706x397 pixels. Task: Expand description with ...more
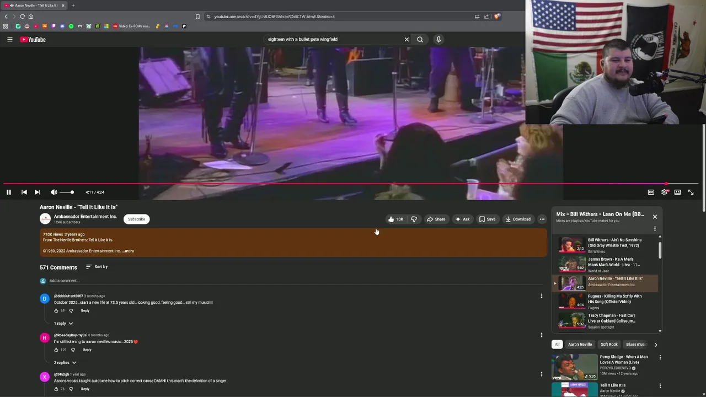click(x=128, y=251)
